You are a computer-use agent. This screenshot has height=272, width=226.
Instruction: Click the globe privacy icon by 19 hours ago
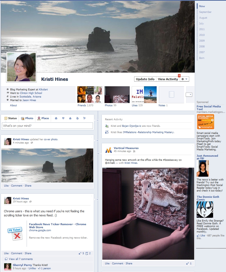tap(30, 202)
